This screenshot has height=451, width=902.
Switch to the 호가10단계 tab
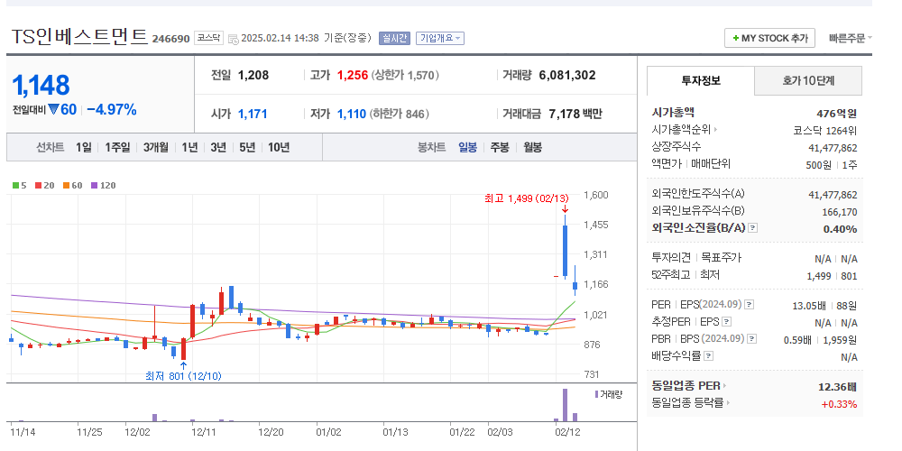point(808,80)
